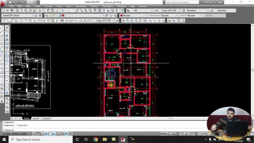Click the Save icon in Standard toolbar
The width and height of the screenshot is (254, 143).
pos(12,11)
